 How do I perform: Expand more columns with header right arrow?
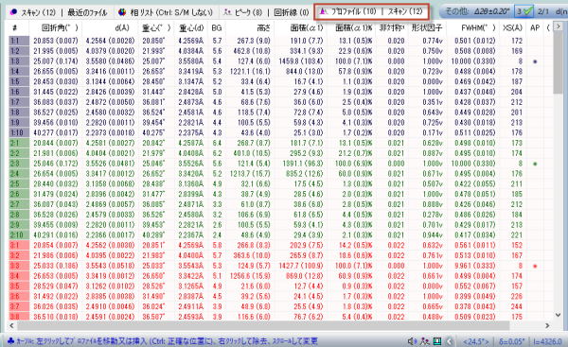559,26
